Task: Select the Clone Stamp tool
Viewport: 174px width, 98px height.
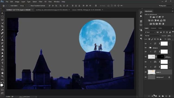Action: [x=2, y=40]
